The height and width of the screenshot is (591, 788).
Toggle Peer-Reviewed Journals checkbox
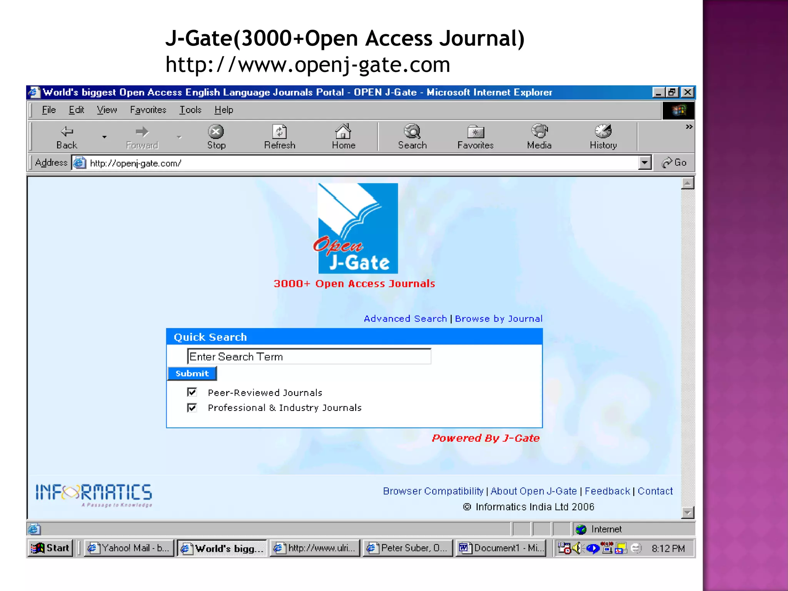[192, 392]
